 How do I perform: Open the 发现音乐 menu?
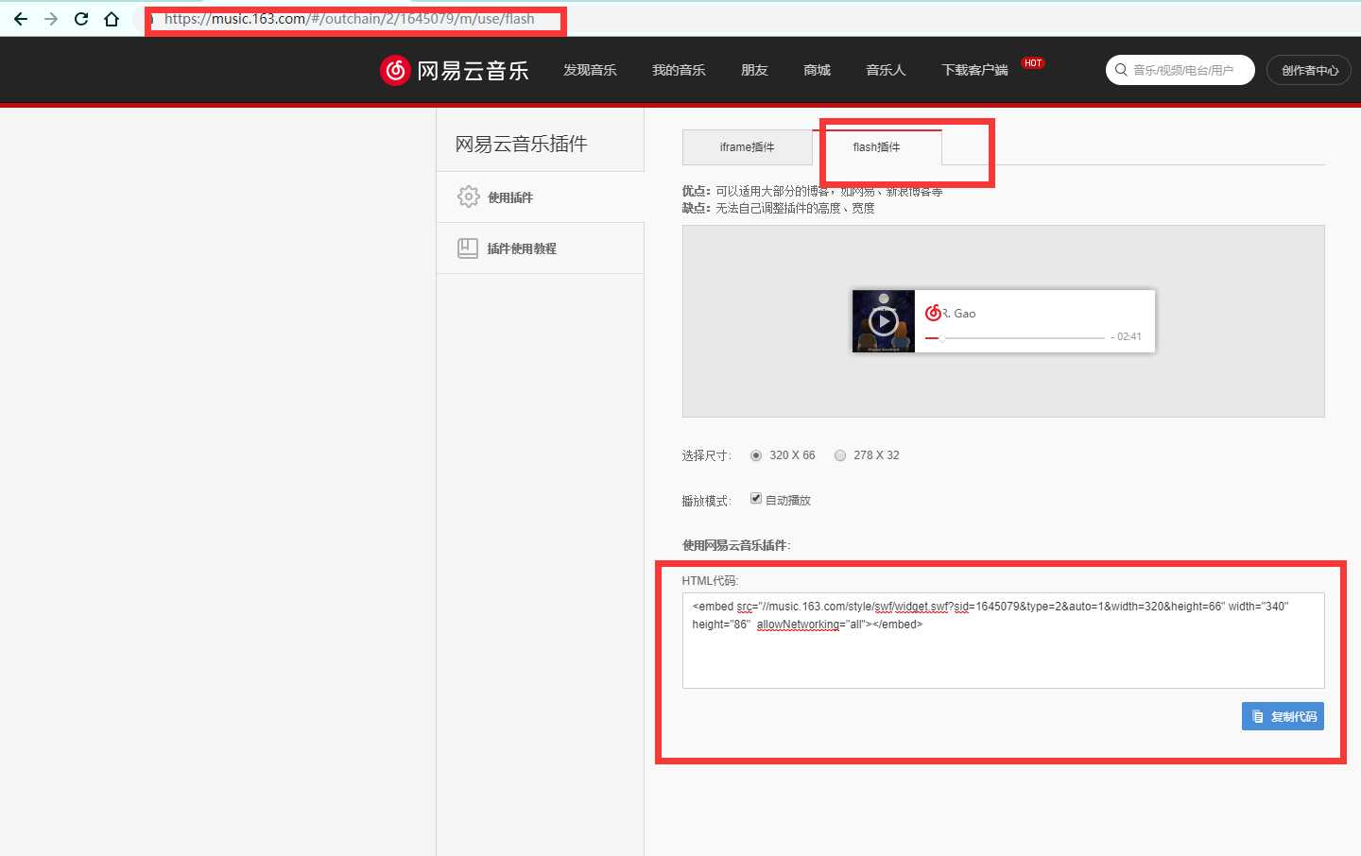590,70
